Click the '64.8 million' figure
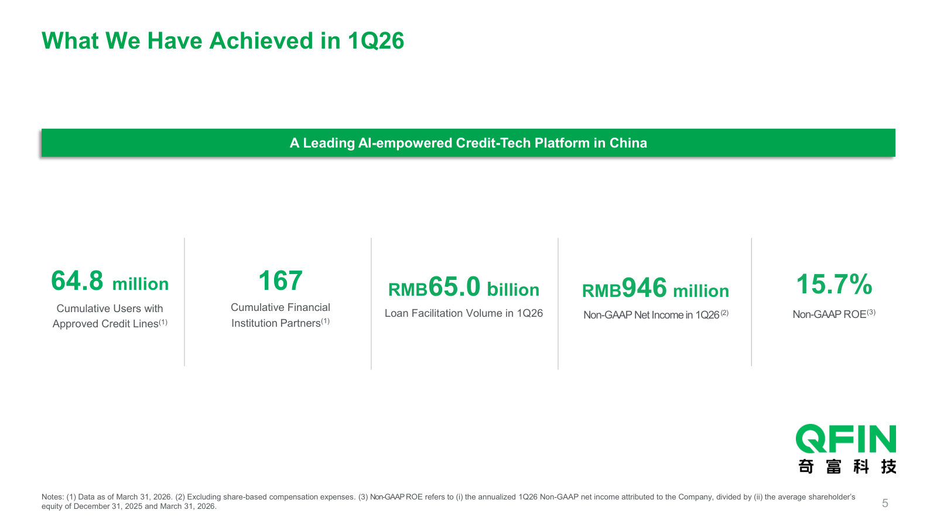The image size is (937, 527). click(x=110, y=281)
